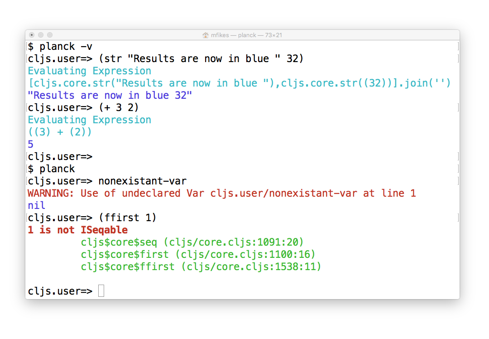Zoom the terminal window with the third button
489x339 pixels.
point(50,35)
